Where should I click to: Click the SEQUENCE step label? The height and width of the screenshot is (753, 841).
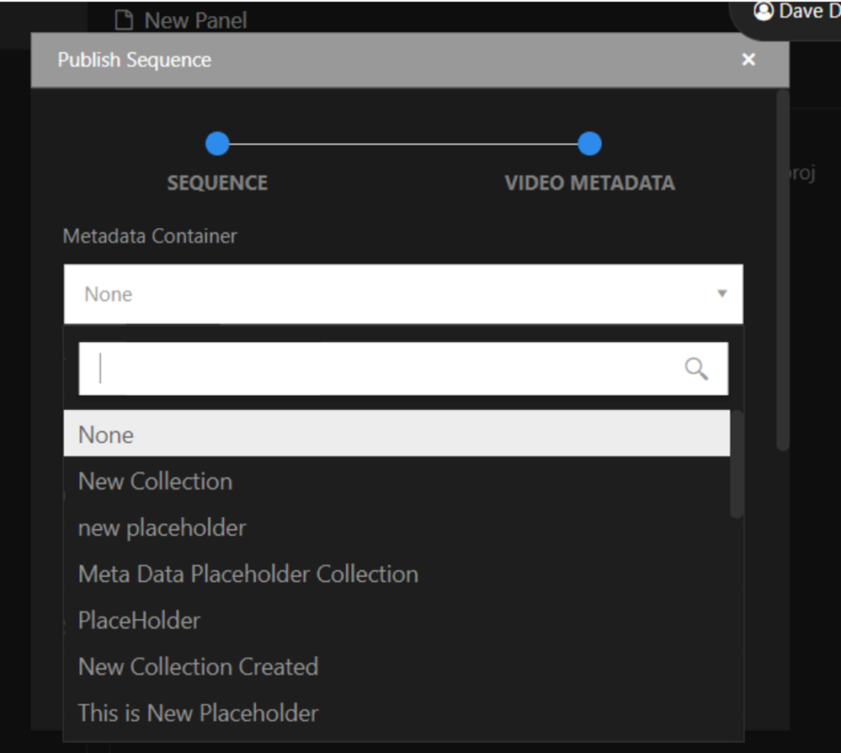[217, 183]
